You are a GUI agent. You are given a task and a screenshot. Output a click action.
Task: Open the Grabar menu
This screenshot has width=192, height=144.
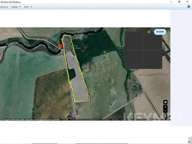(14, 7)
